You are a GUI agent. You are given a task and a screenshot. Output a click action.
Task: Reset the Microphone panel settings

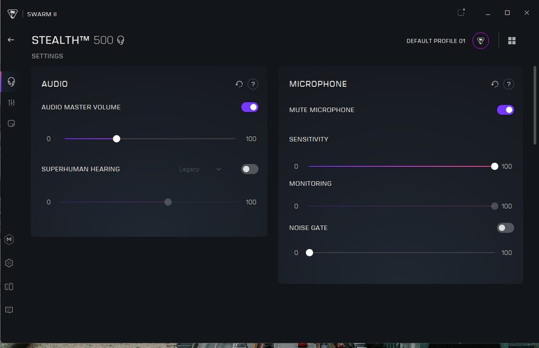coord(495,84)
